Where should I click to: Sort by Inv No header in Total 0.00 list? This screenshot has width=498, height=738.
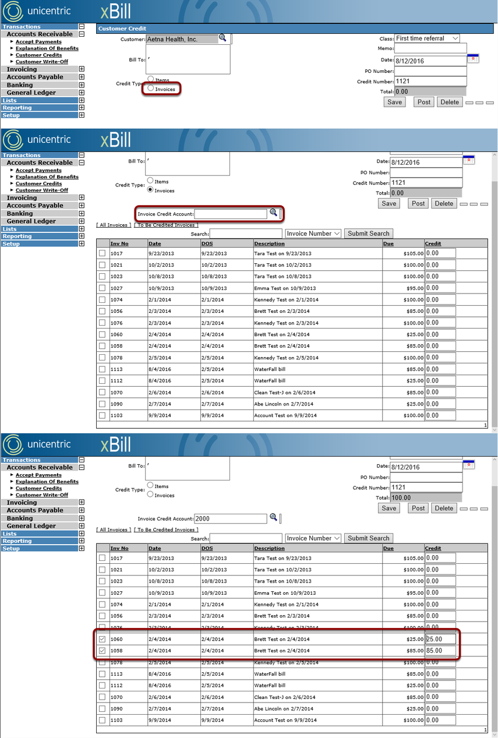point(119,243)
